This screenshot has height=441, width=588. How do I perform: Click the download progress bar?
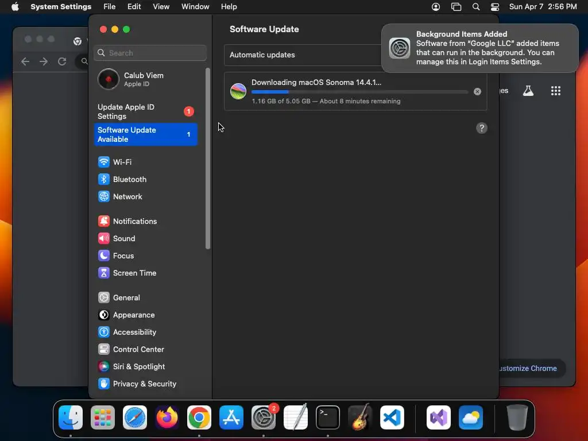[359, 92]
